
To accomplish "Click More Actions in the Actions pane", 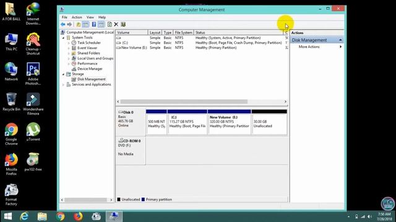I will pyautogui.click(x=309, y=47).
